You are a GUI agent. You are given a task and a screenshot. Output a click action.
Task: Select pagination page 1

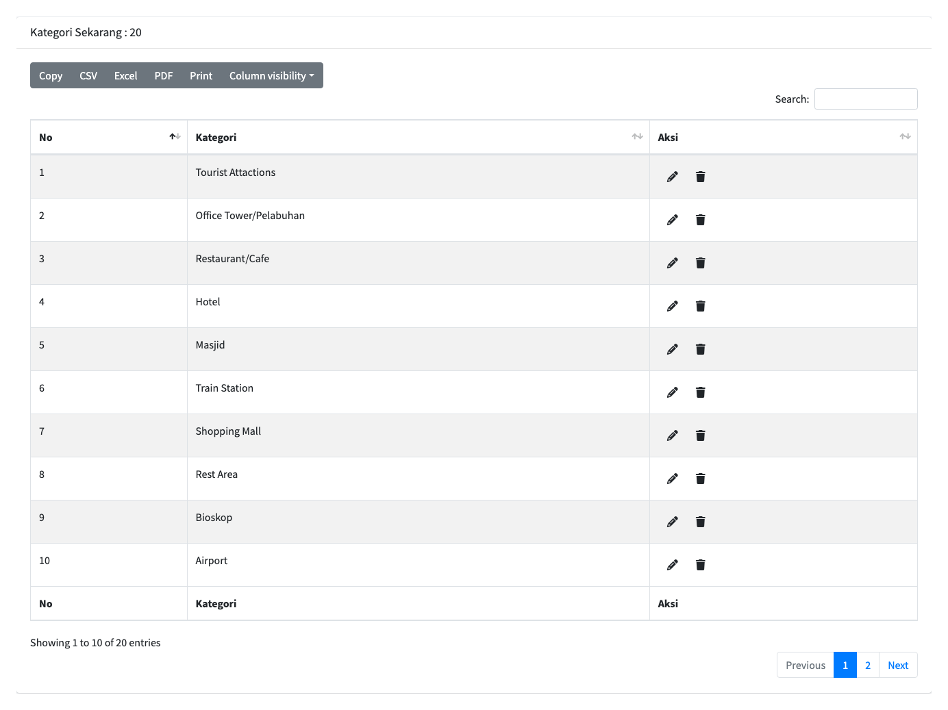click(x=845, y=665)
